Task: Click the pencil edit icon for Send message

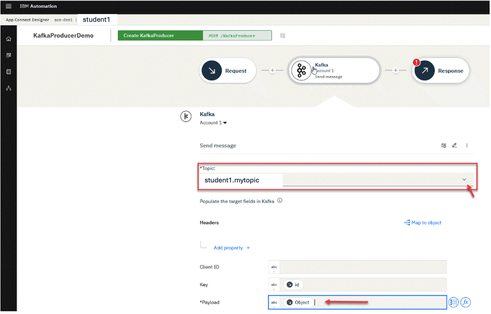Action: tap(454, 146)
